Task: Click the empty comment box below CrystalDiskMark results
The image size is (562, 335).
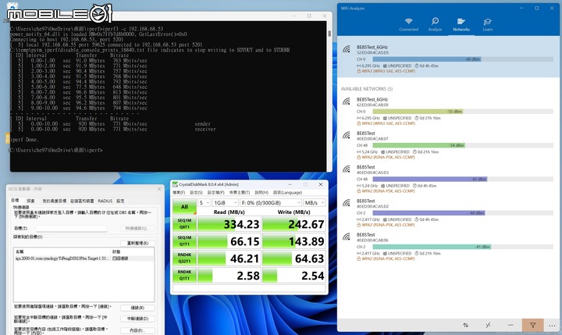Action: coord(249,288)
